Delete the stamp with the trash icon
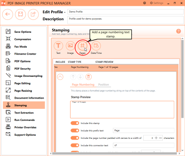185x156 pixels. click(x=88, y=77)
